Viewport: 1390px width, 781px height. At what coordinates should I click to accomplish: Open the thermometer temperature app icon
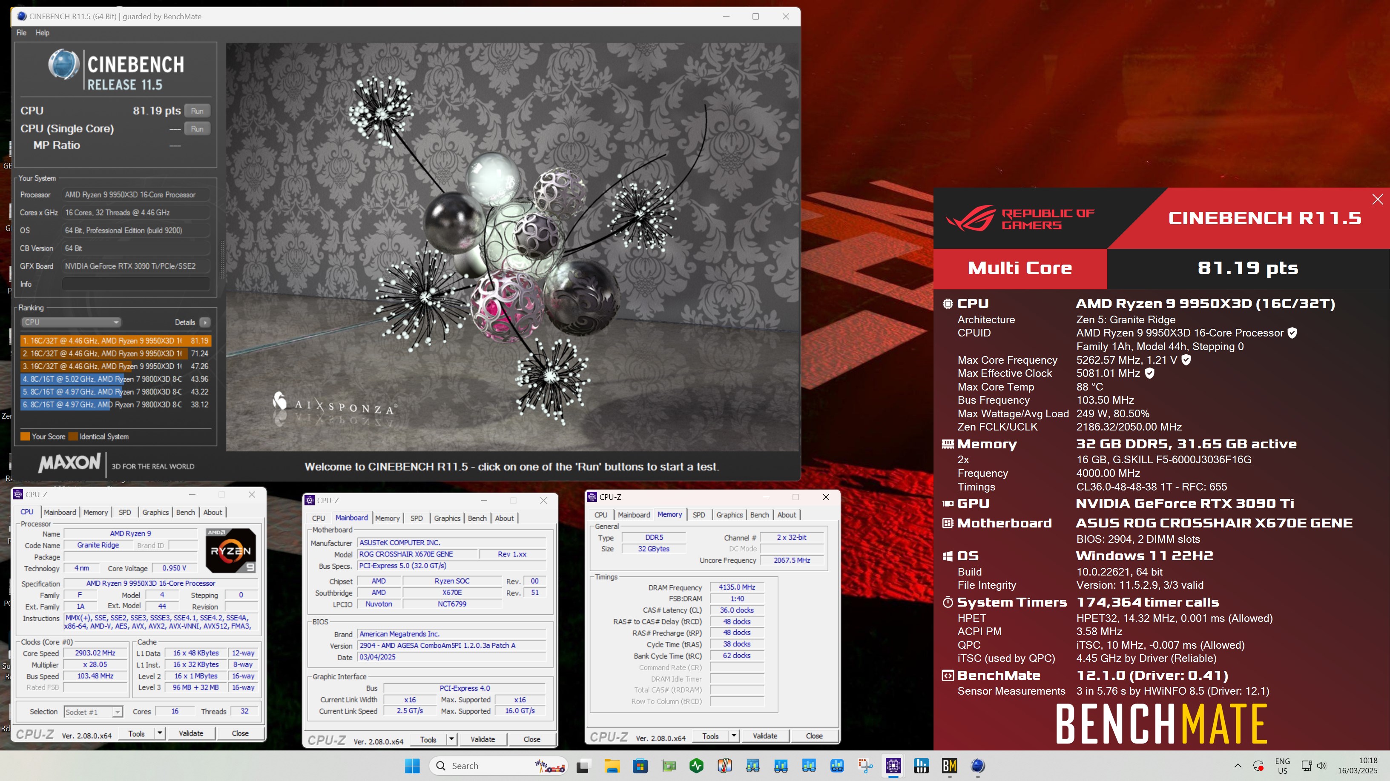pyautogui.click(x=725, y=765)
